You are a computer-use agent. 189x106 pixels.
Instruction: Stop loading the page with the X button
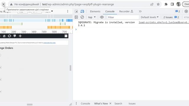click(3, 4)
